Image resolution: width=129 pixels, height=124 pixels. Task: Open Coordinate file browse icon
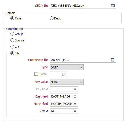pos(113,60)
